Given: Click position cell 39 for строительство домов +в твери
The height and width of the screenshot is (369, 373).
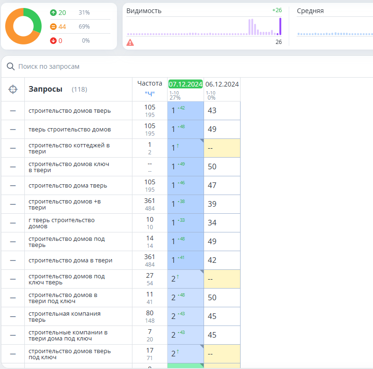Looking at the screenshot, I should coord(222,204).
